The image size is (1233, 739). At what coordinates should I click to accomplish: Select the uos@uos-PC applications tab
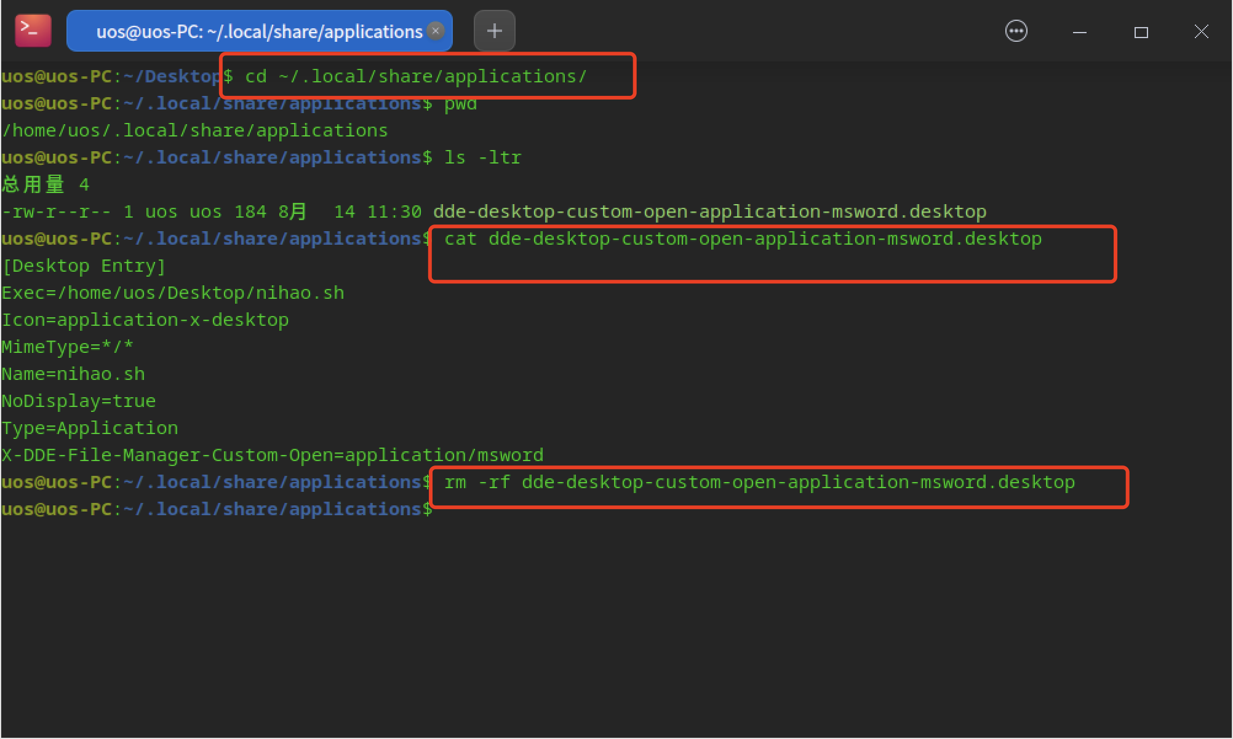pos(258,31)
